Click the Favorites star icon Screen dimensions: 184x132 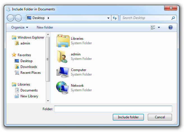click(14, 55)
